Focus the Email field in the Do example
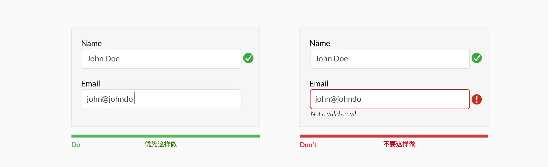 (161, 99)
